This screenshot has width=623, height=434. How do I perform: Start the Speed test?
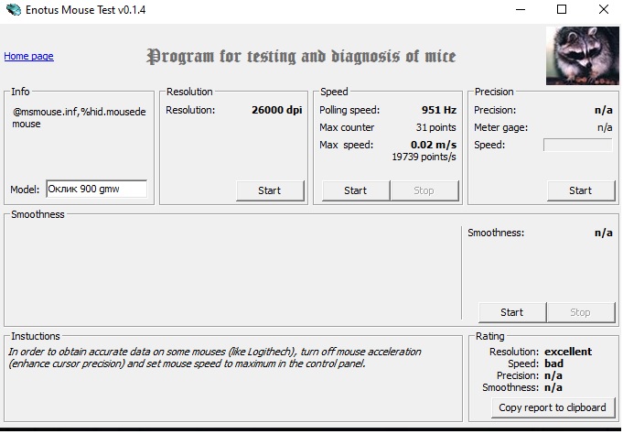pos(356,190)
